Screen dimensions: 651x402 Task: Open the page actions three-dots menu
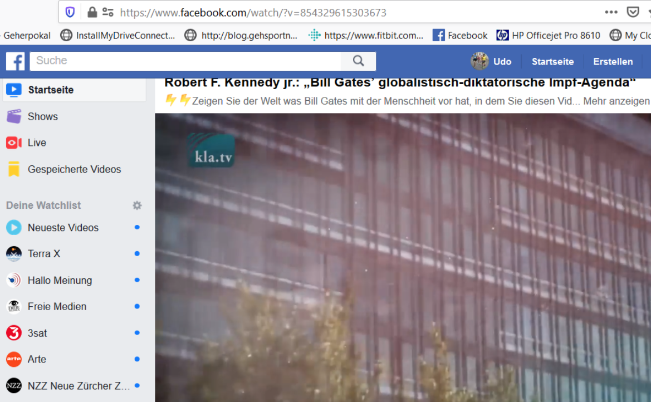tap(611, 12)
